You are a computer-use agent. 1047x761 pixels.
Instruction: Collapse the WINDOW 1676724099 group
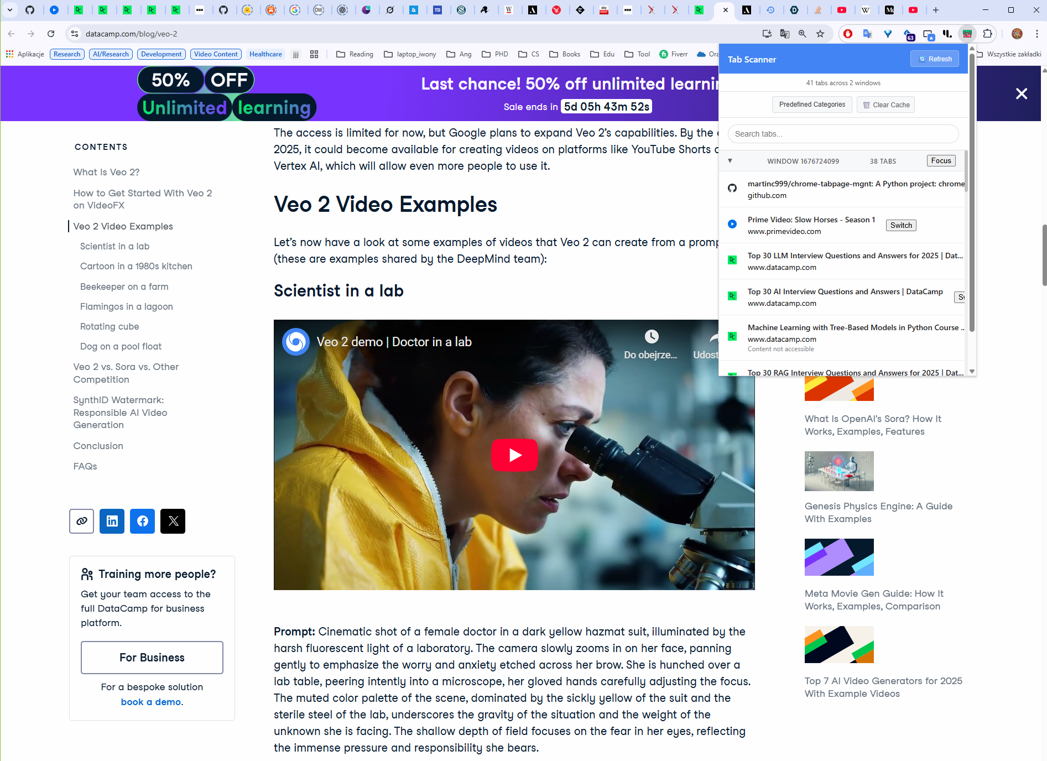click(730, 161)
